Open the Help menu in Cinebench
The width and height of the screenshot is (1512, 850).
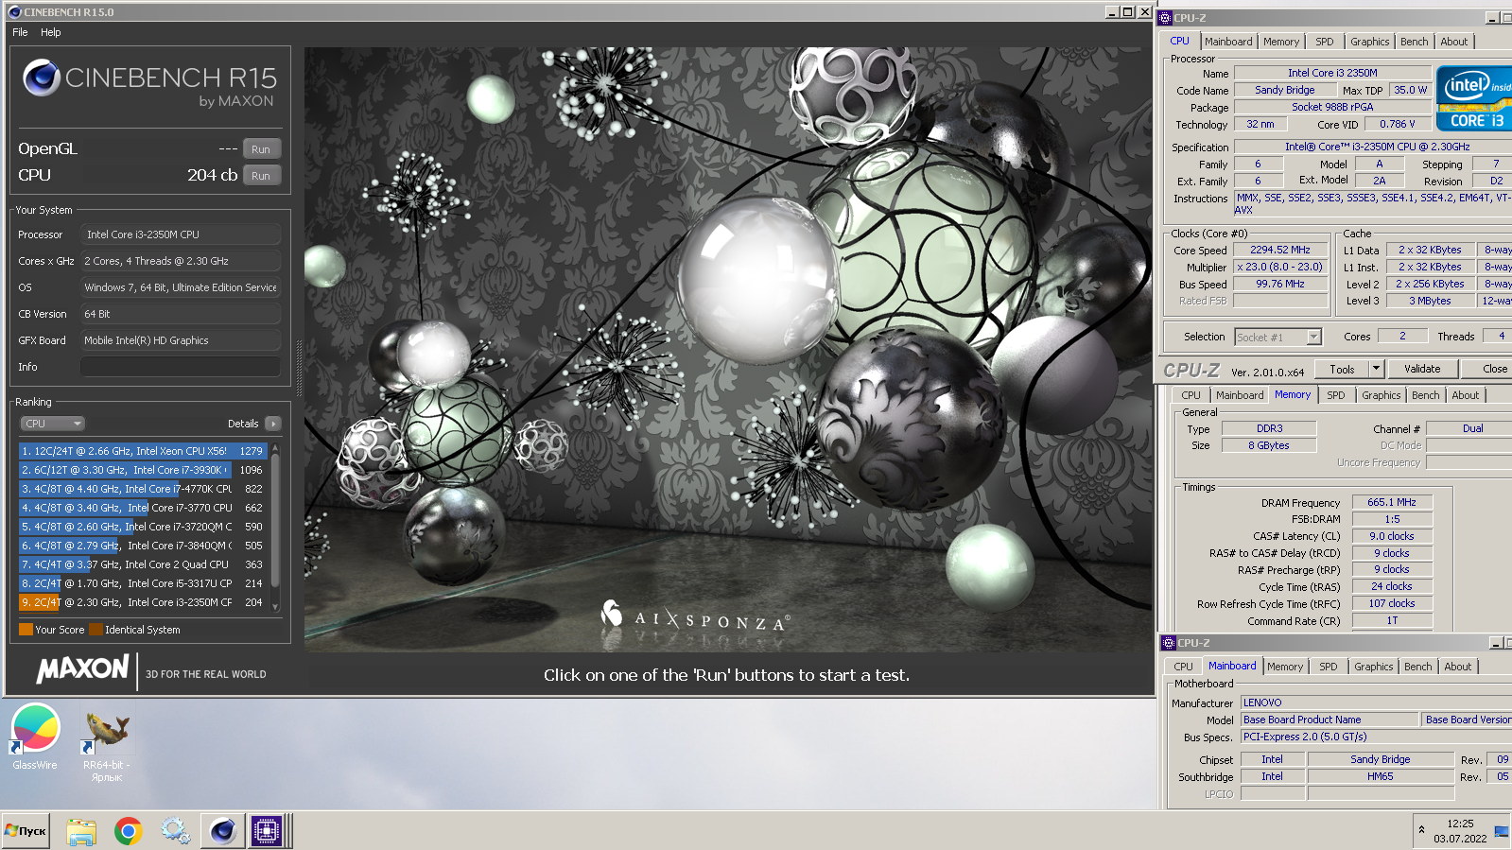[x=51, y=32]
